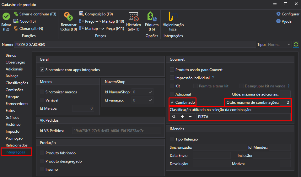
Task: Select Classificações in the left sidebar
Action: click(x=17, y=83)
